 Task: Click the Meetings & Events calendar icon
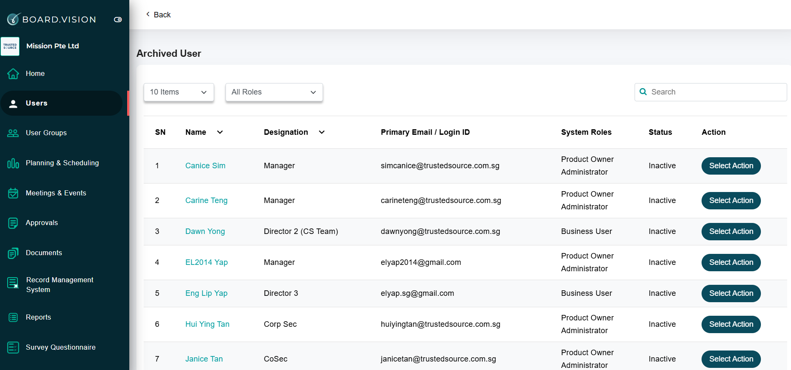pos(13,193)
